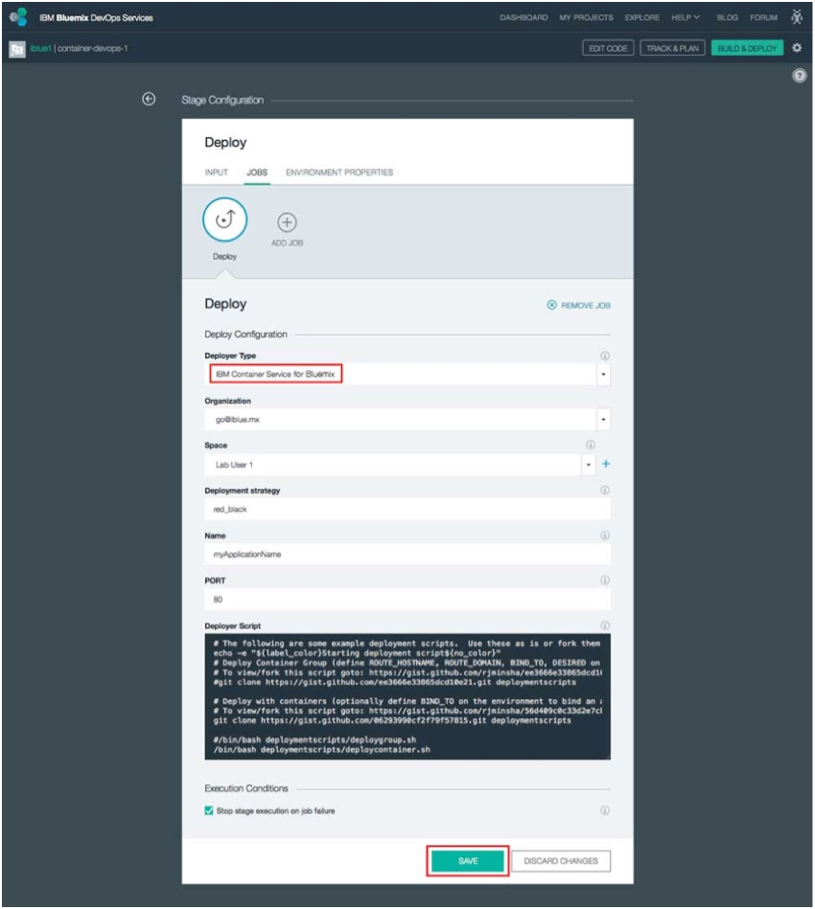The height and width of the screenshot is (909, 815).
Task: Click info icon for stop stage execution
Action: [x=605, y=810]
